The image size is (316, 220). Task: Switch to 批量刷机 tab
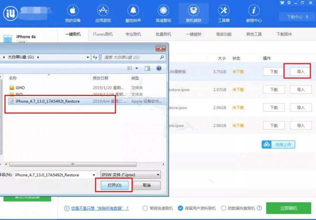(x=164, y=34)
